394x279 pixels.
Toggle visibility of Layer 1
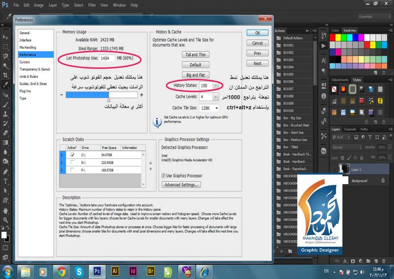[x=334, y=169]
